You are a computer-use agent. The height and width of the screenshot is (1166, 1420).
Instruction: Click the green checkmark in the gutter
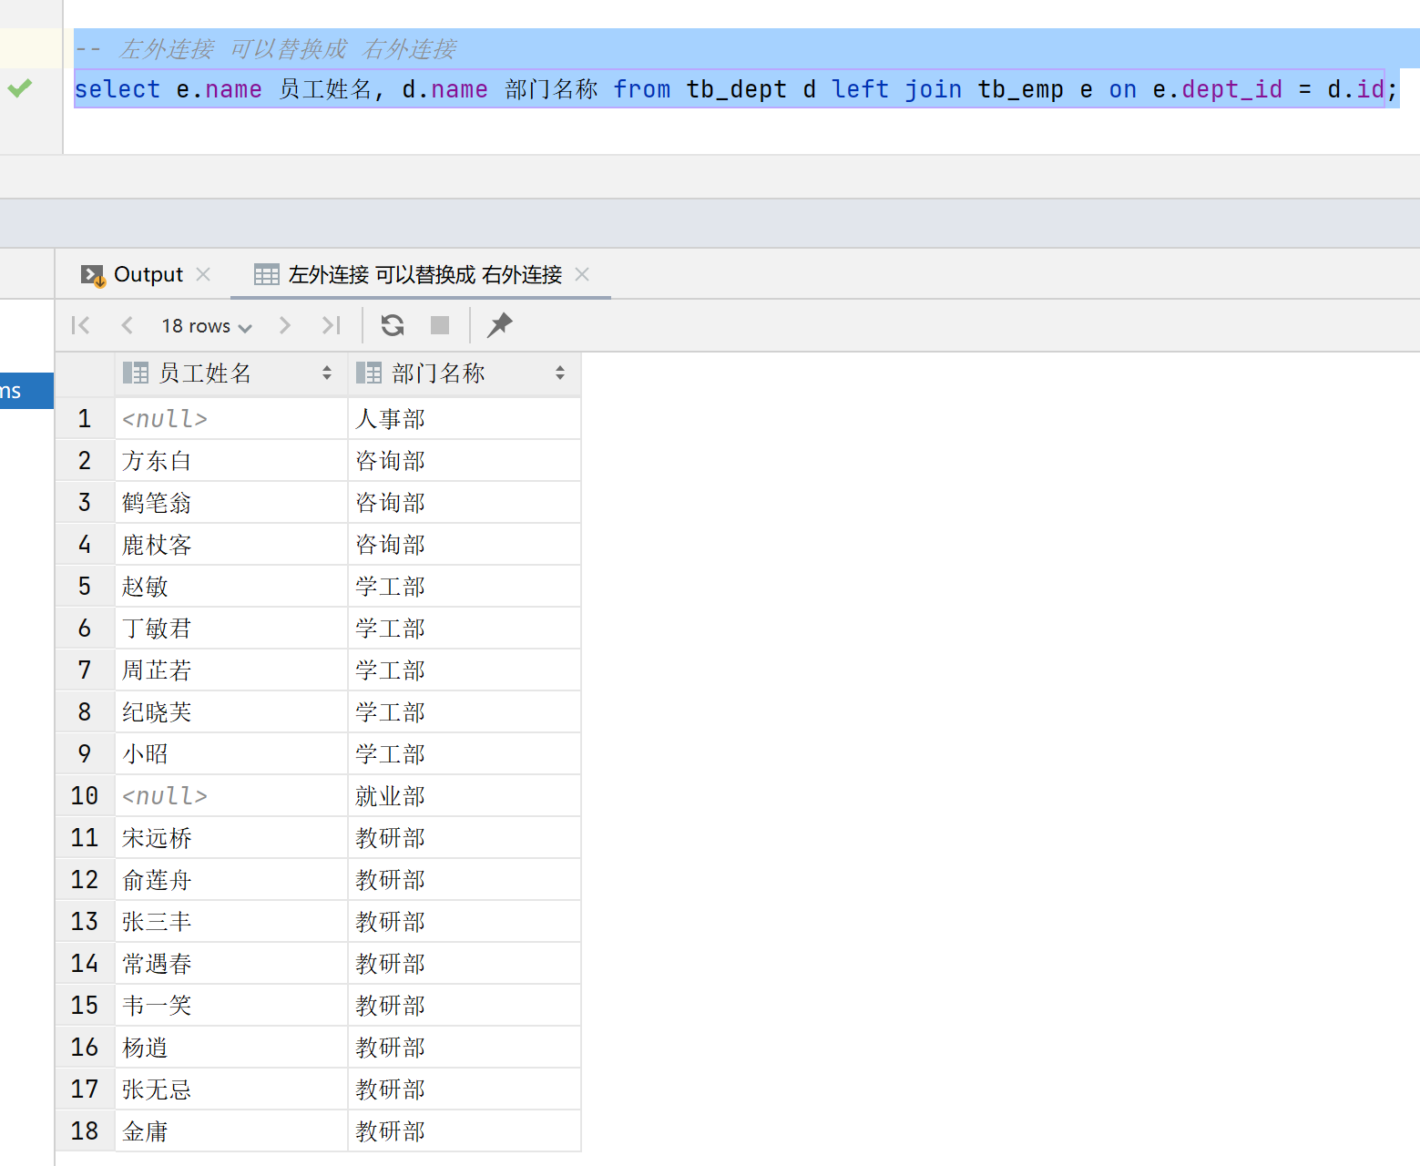[x=20, y=88]
